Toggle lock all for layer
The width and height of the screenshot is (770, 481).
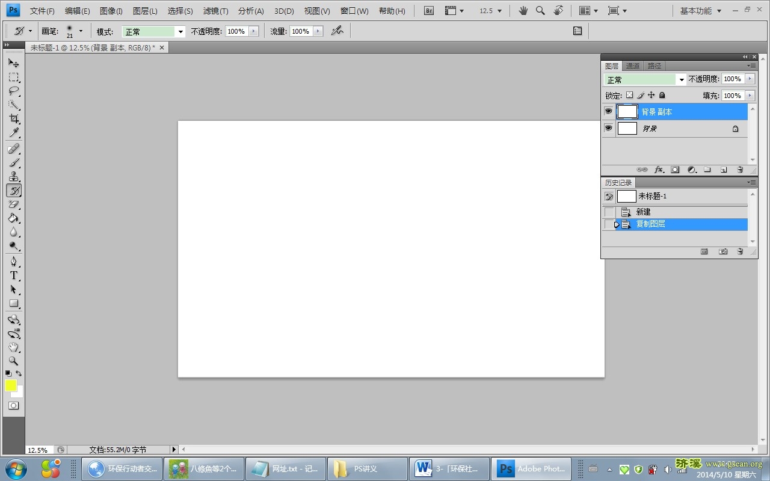[662, 95]
